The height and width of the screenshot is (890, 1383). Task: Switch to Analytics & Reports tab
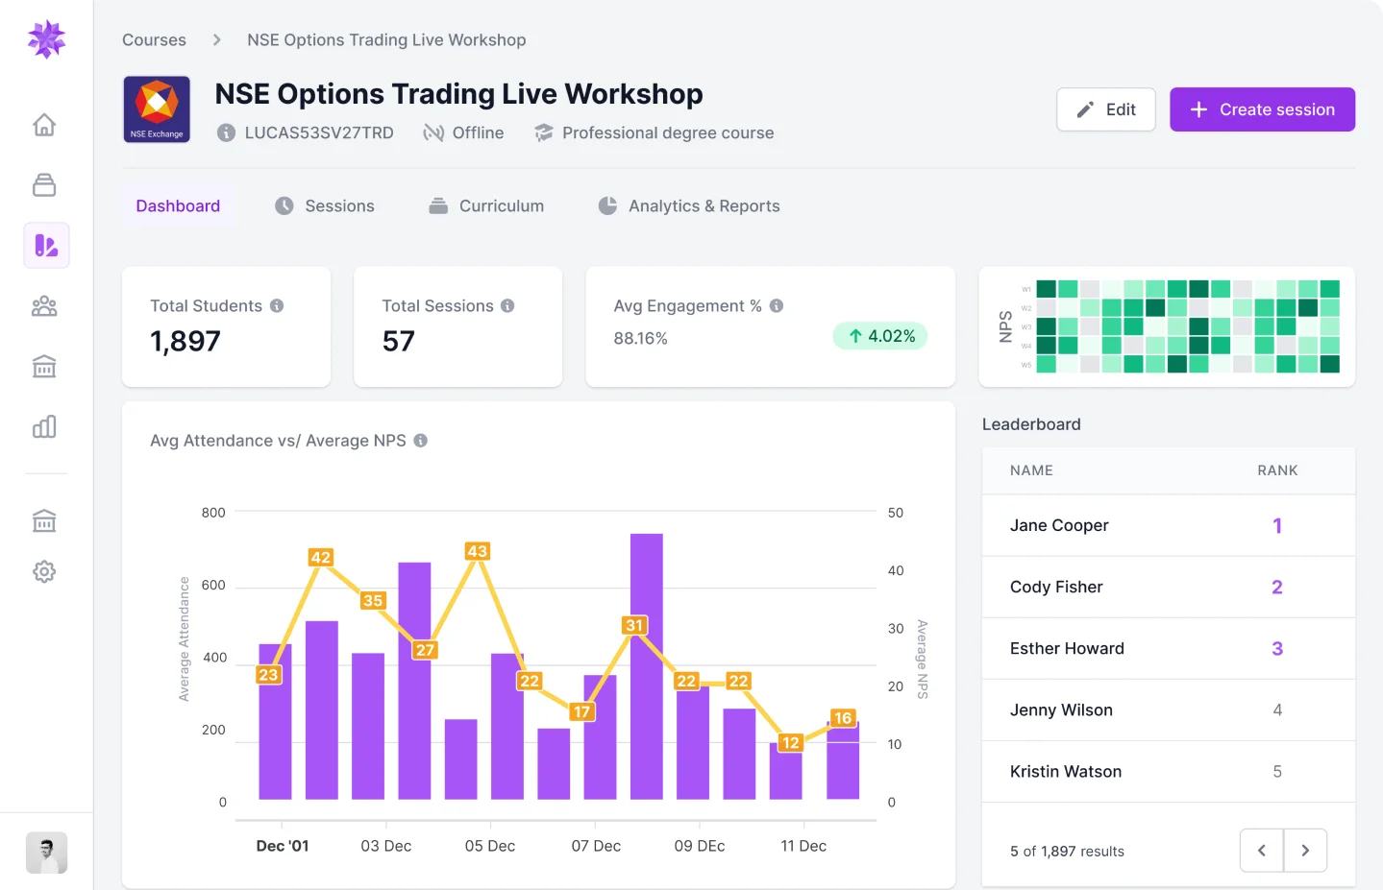tap(689, 205)
